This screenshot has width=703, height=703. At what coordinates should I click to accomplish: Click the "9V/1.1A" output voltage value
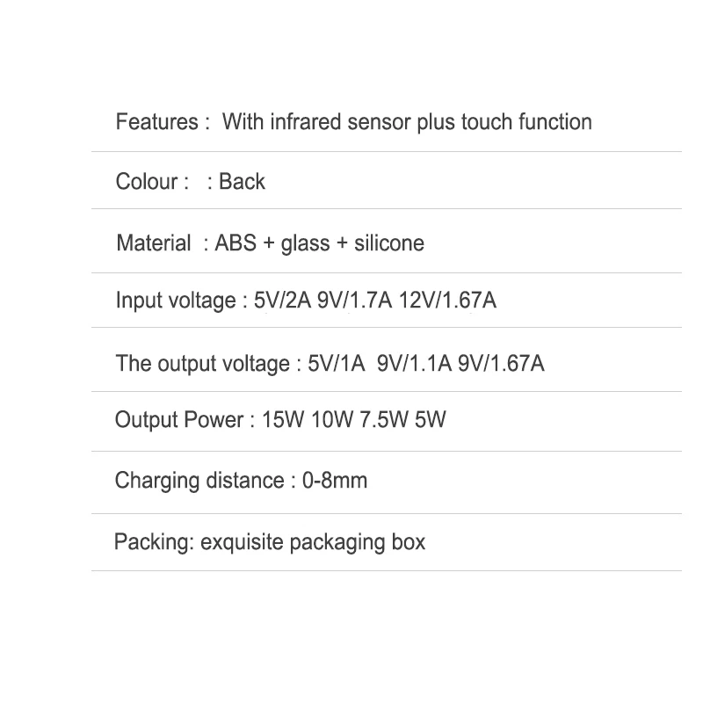pos(414,364)
